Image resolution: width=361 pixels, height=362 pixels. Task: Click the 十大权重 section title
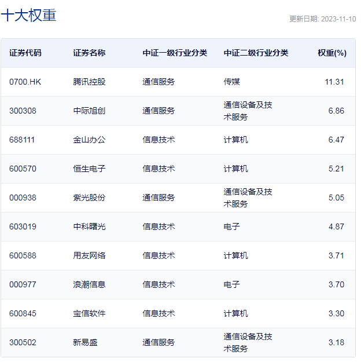pos(28,16)
